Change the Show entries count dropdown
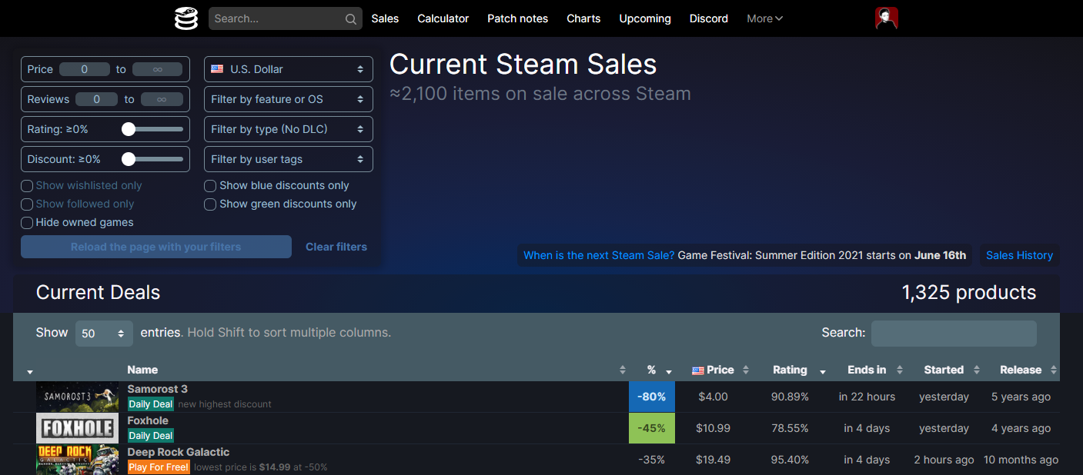 (x=104, y=334)
